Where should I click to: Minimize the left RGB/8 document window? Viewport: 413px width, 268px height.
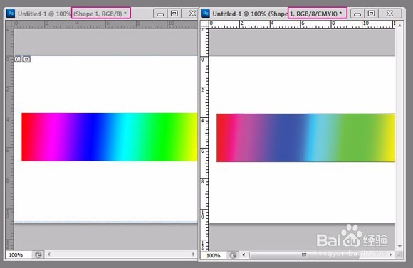point(160,14)
